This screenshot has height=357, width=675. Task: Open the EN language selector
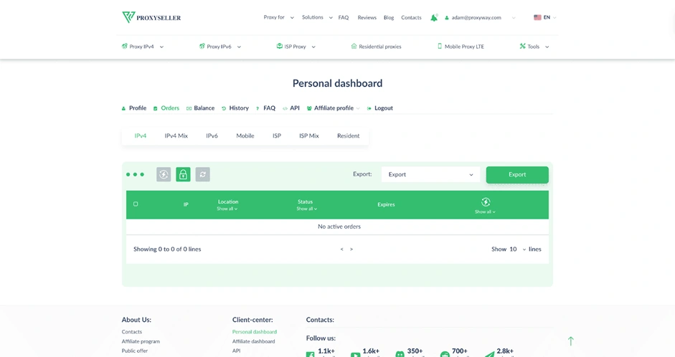545,18
